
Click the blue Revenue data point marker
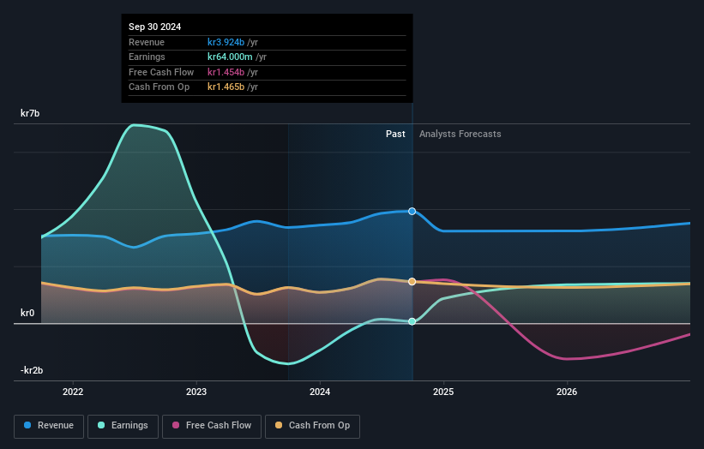click(412, 212)
